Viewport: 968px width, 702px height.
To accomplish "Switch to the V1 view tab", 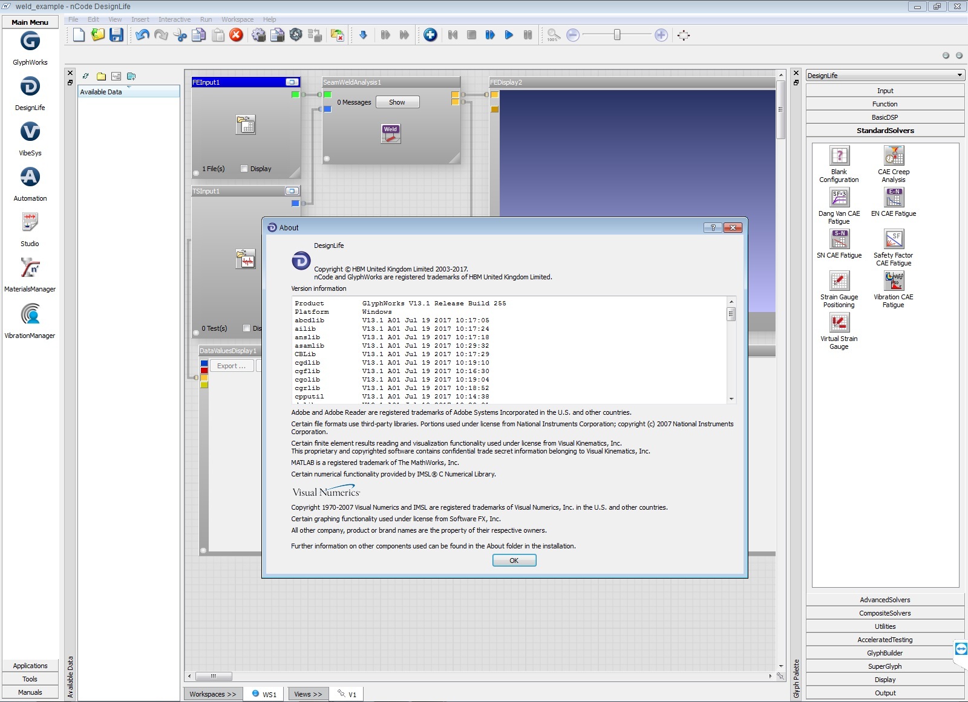I will click(347, 694).
